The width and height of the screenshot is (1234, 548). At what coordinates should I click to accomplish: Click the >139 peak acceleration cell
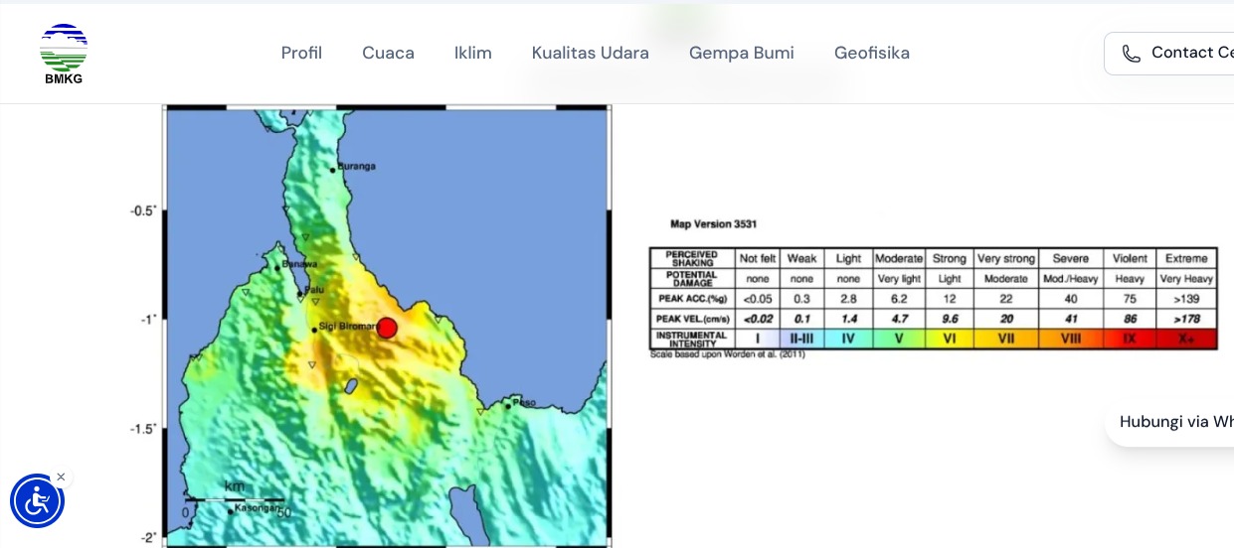tap(1186, 299)
